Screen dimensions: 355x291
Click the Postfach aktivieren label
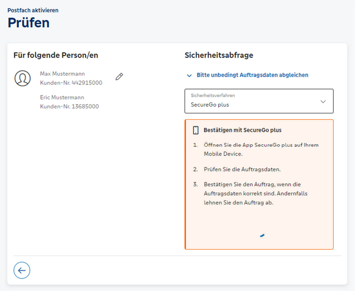click(x=33, y=10)
